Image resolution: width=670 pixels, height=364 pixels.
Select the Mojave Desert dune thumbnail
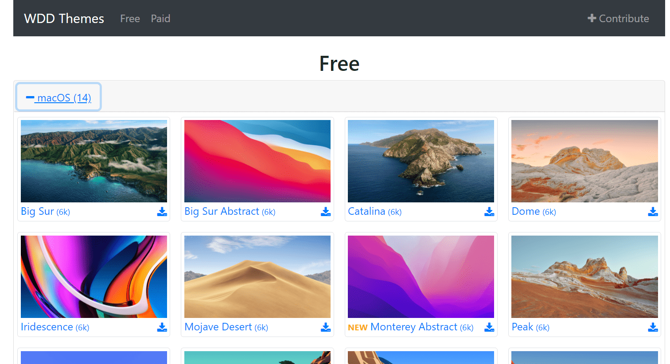(257, 277)
